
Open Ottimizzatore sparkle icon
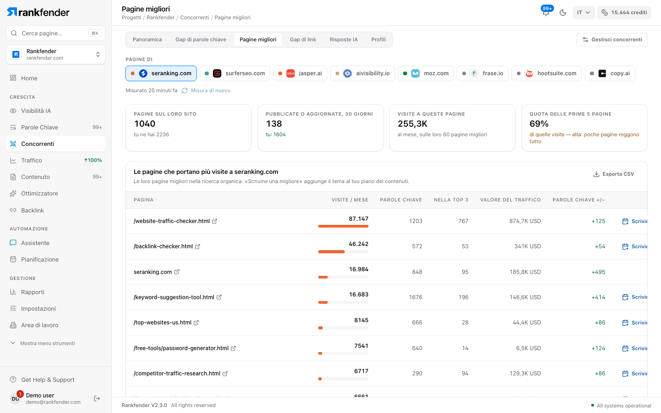pyautogui.click(x=13, y=194)
